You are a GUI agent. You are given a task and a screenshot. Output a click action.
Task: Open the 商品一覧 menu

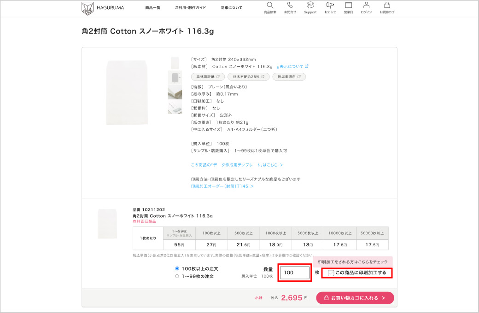point(152,8)
